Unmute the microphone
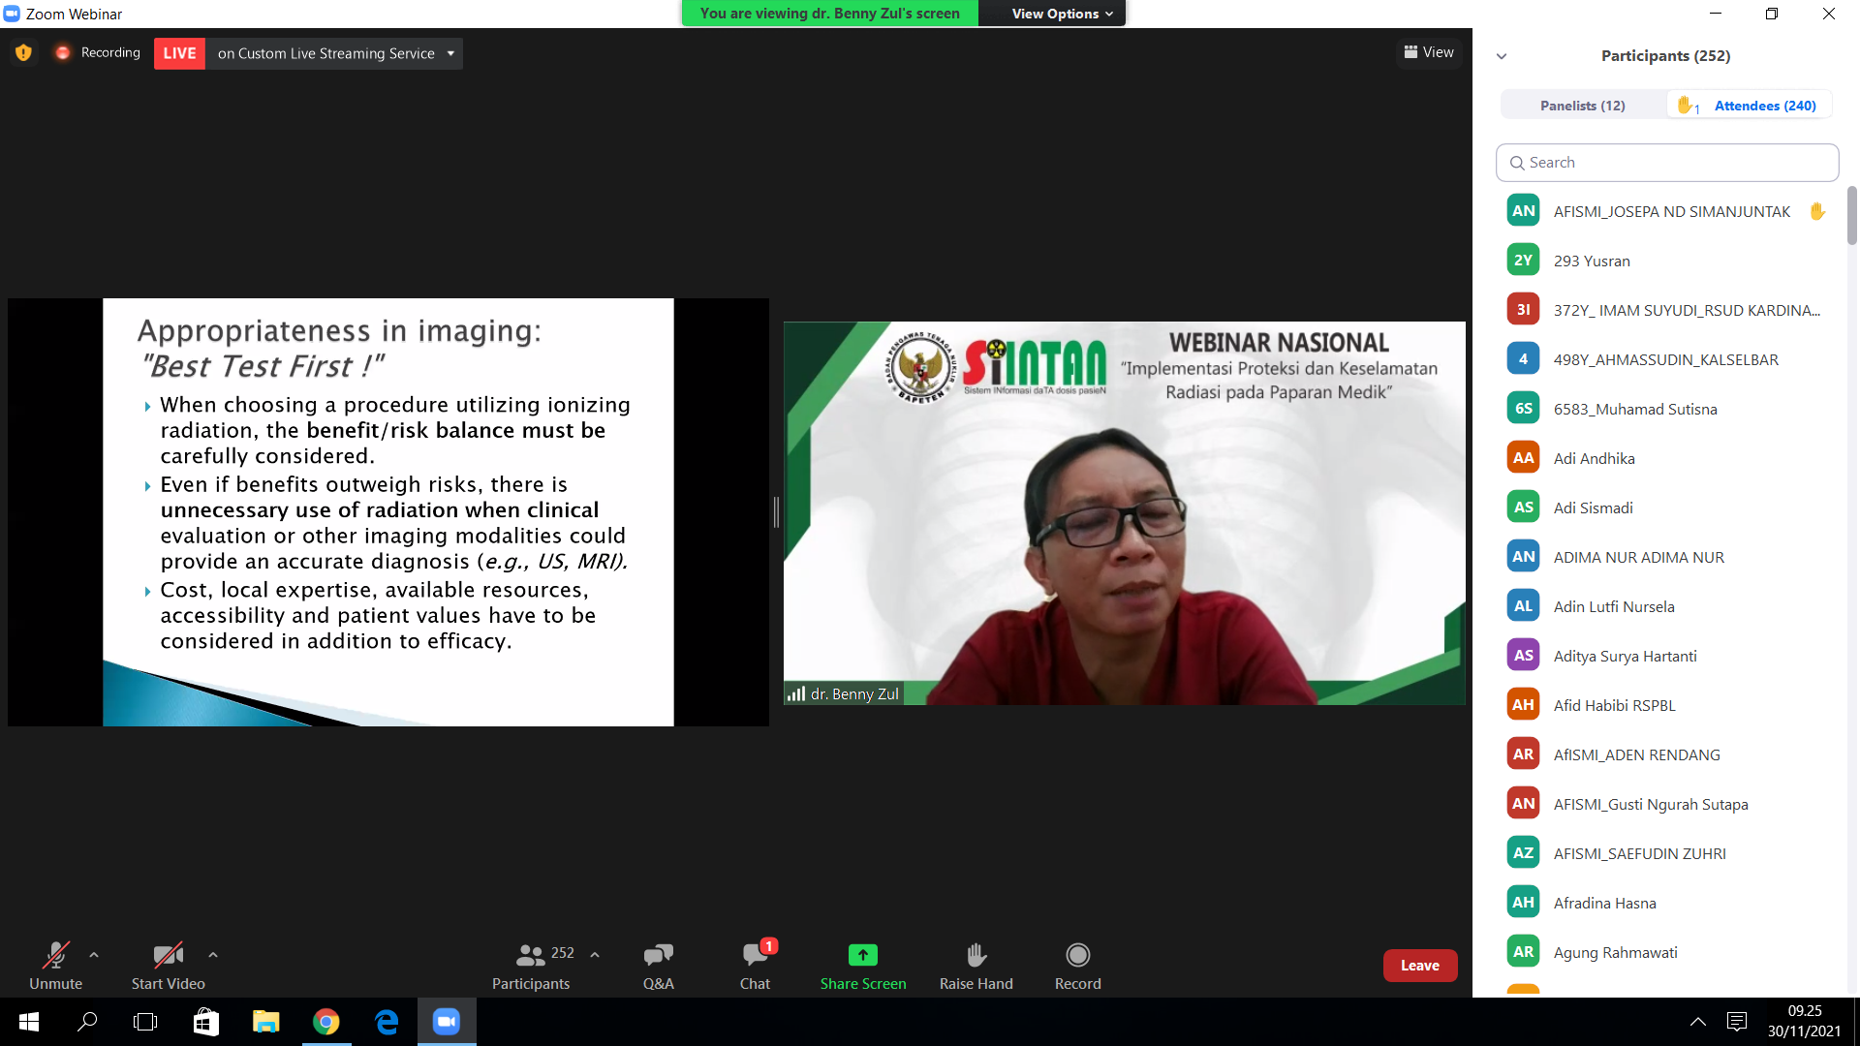The image size is (1860, 1046). pyautogui.click(x=56, y=966)
